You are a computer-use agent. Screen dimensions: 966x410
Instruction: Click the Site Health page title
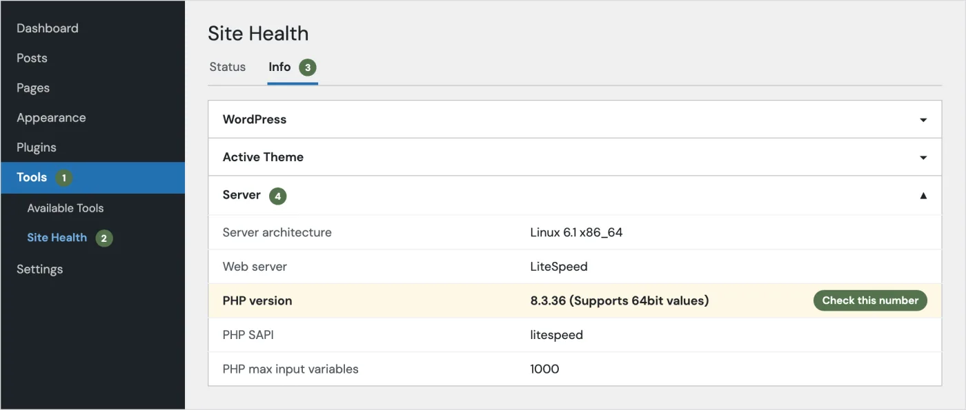[258, 34]
